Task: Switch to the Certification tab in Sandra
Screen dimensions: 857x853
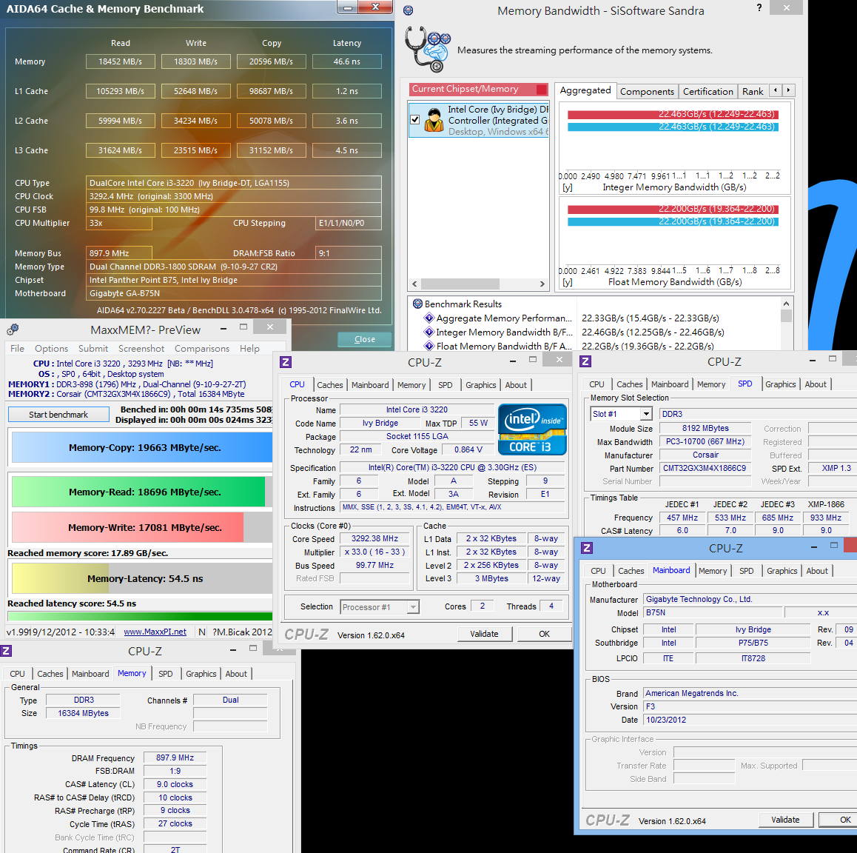Action: [x=708, y=91]
